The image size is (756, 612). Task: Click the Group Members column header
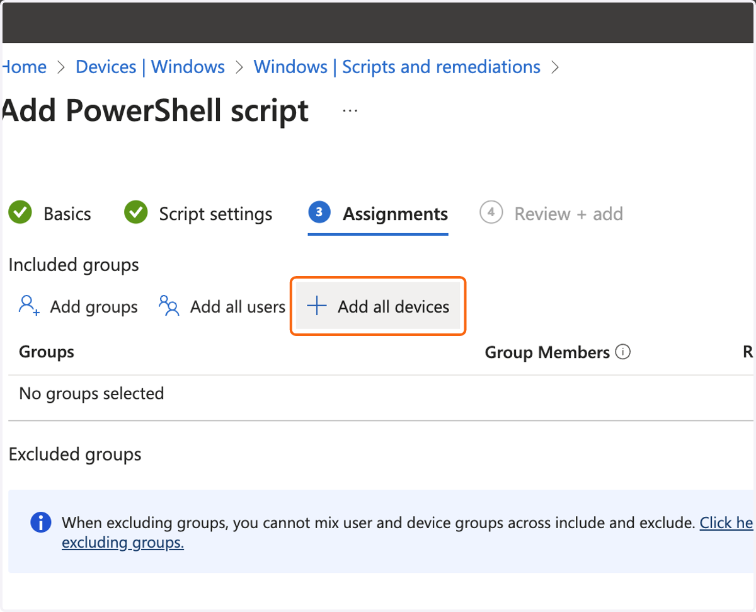tap(547, 352)
